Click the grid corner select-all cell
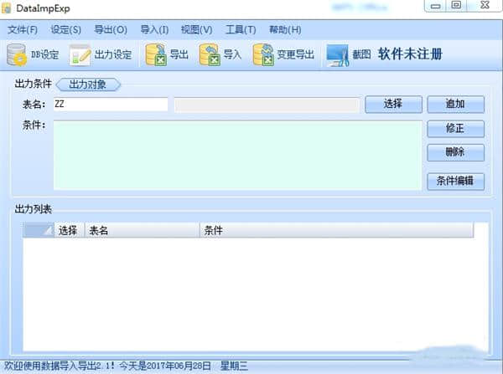Viewport: 503px width, 374px height. pyautogui.click(x=39, y=230)
